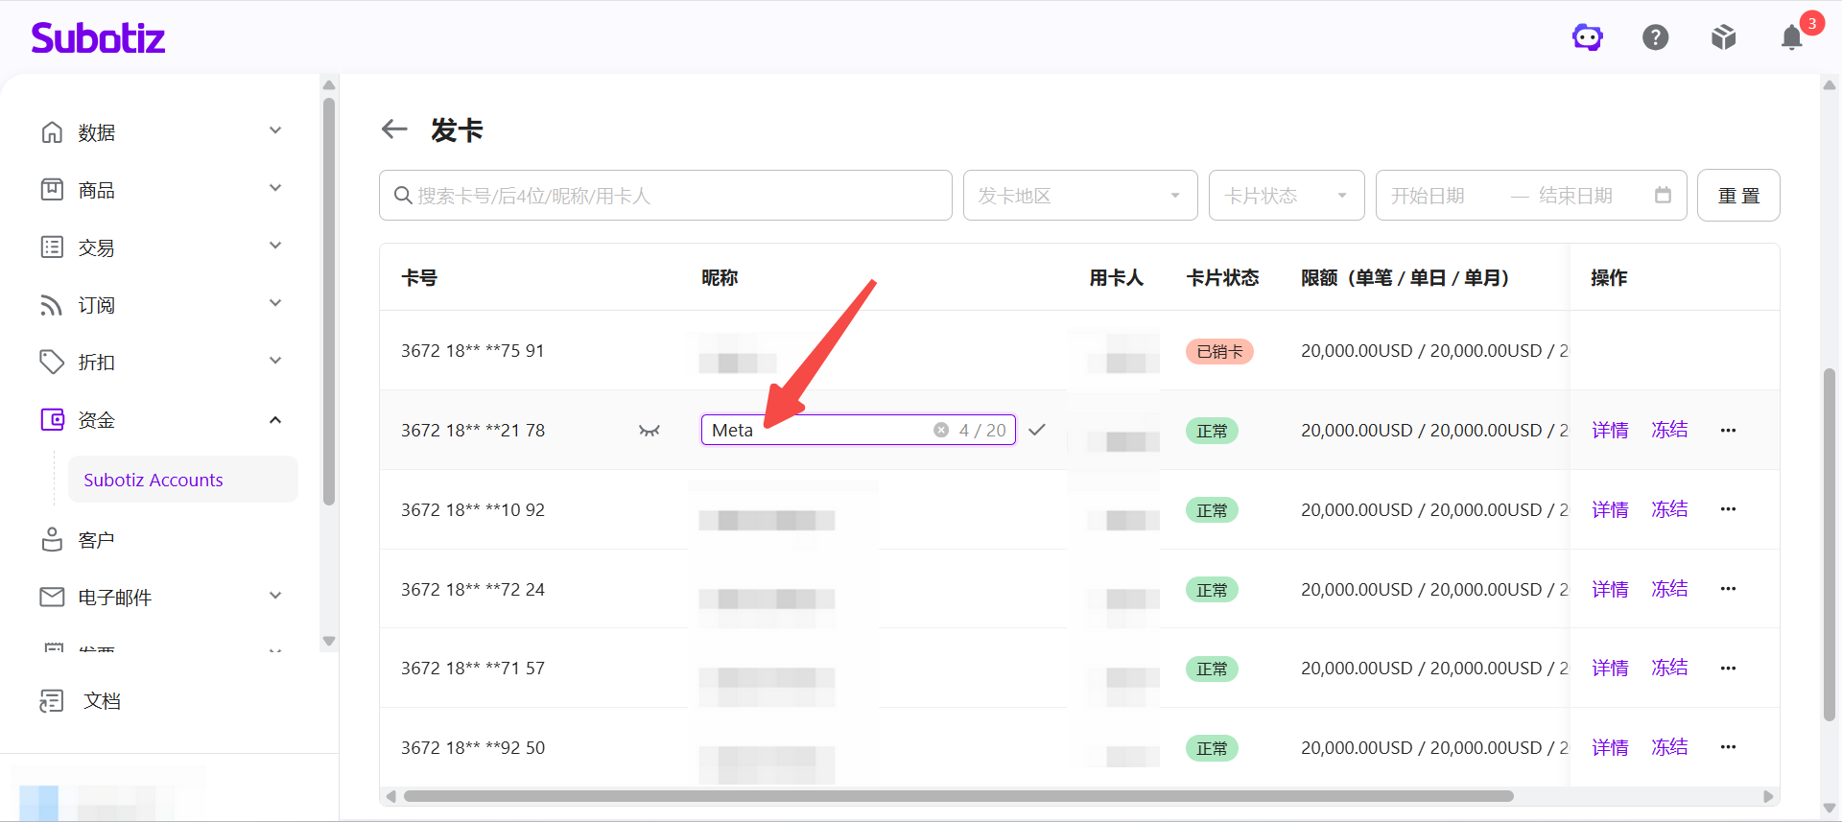Click the 重置 reset button
Image resolution: width=1842 pixels, height=822 pixels.
[1738, 196]
